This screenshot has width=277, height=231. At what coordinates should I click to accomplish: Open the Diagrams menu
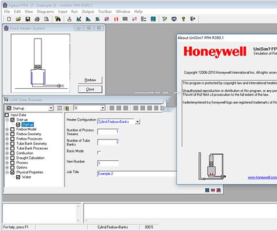[x=46, y=12]
